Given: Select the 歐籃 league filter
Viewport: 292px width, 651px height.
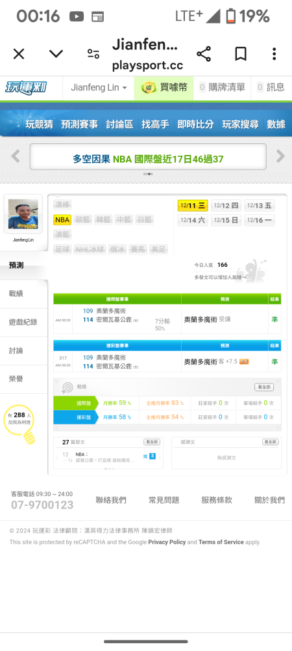Looking at the screenshot, I should [x=82, y=219].
